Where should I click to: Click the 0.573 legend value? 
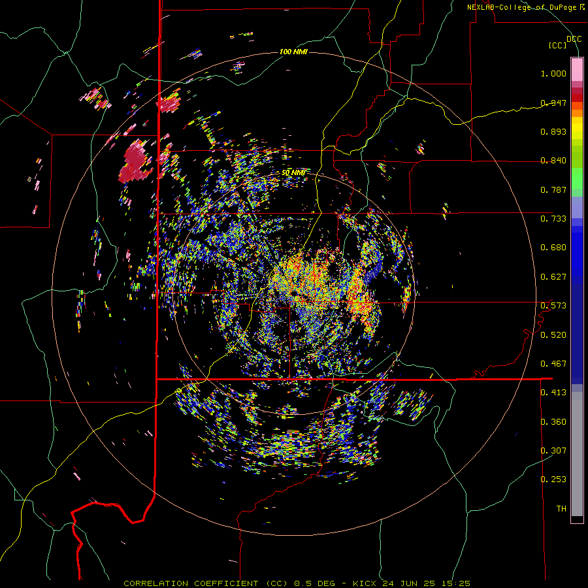(553, 306)
